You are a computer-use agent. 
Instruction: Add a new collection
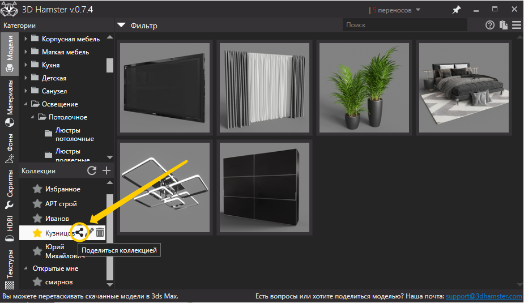106,170
